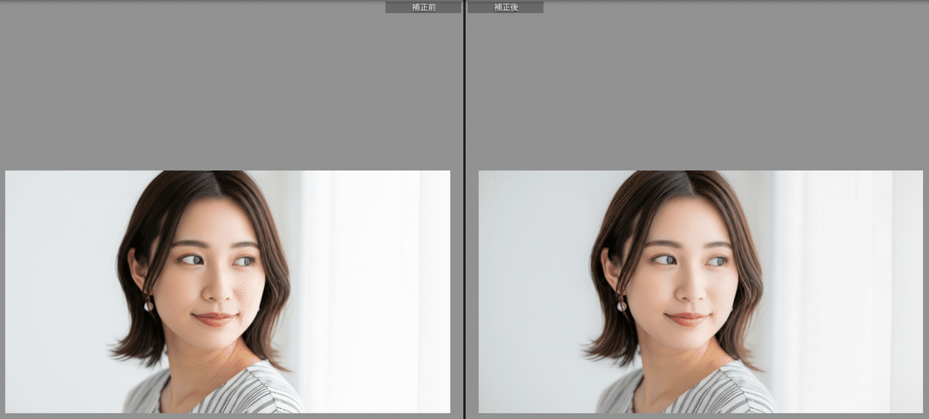Click the lips in the before photo
Screen dimensions: 929x419
[214, 318]
